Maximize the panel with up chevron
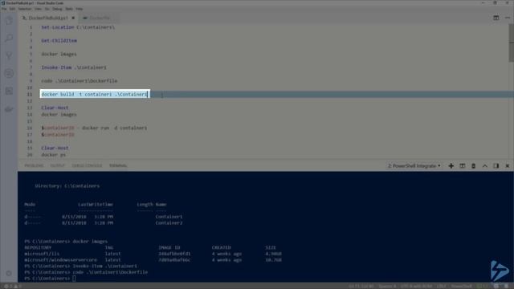514x289 pixels. [x=485, y=166]
